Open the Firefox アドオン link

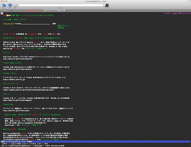10,73
